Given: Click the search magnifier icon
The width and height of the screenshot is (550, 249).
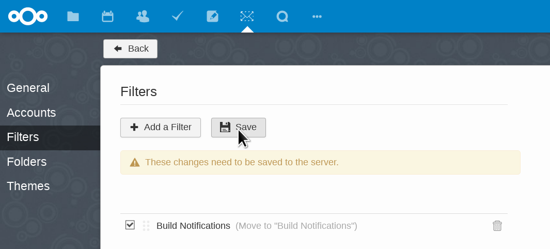Looking at the screenshot, I should [x=282, y=17].
